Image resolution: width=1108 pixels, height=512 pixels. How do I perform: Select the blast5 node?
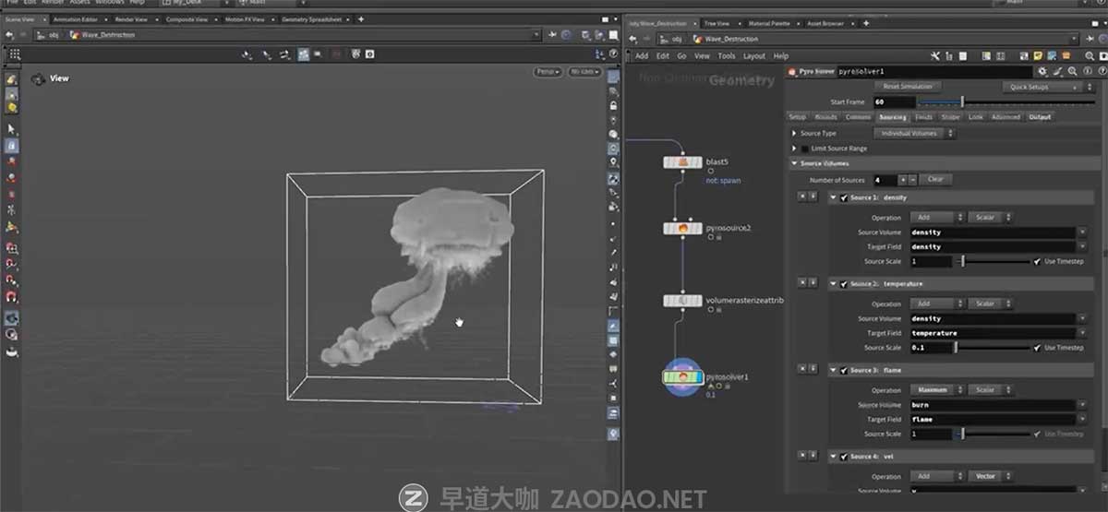pyautogui.click(x=681, y=162)
